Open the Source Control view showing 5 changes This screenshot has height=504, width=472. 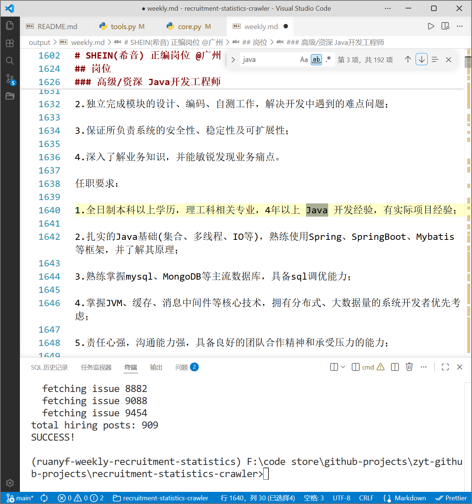10,79
